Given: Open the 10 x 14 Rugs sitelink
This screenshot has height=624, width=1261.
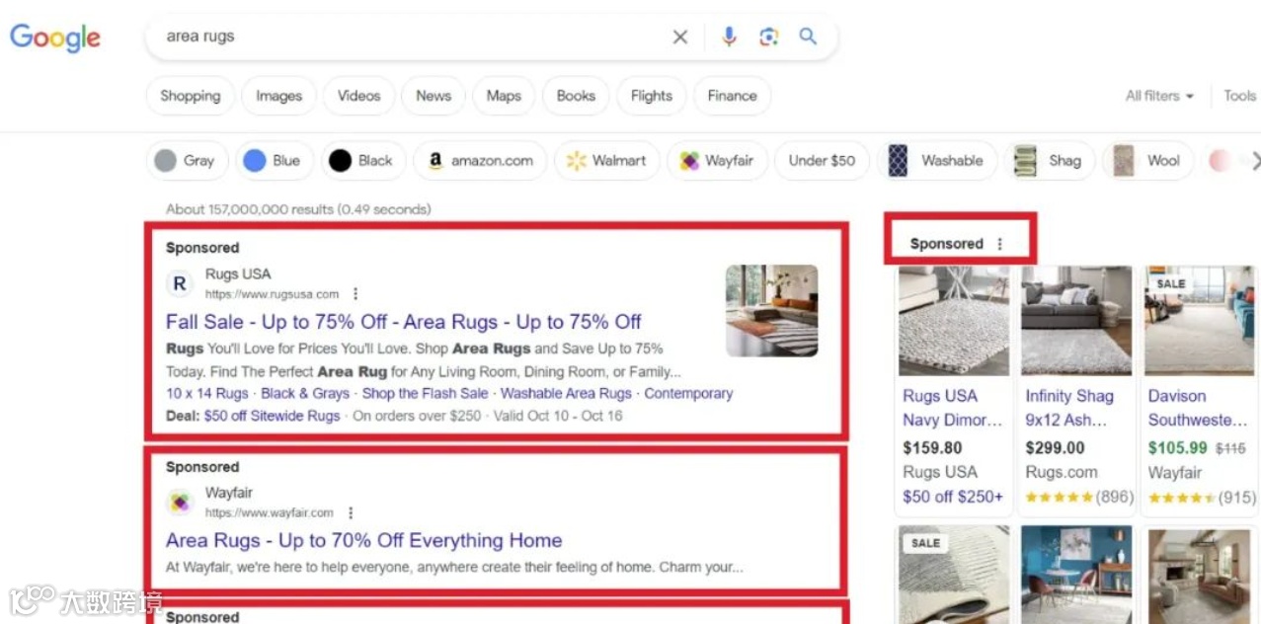Looking at the screenshot, I should [207, 393].
